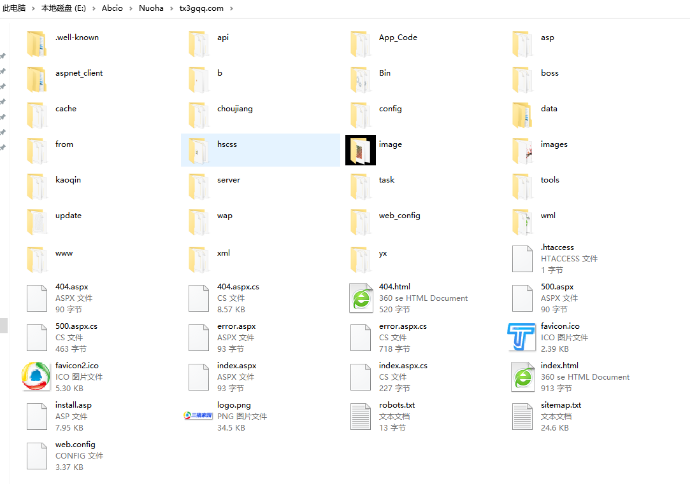
Task: Select the from folder label
Action: click(64, 144)
